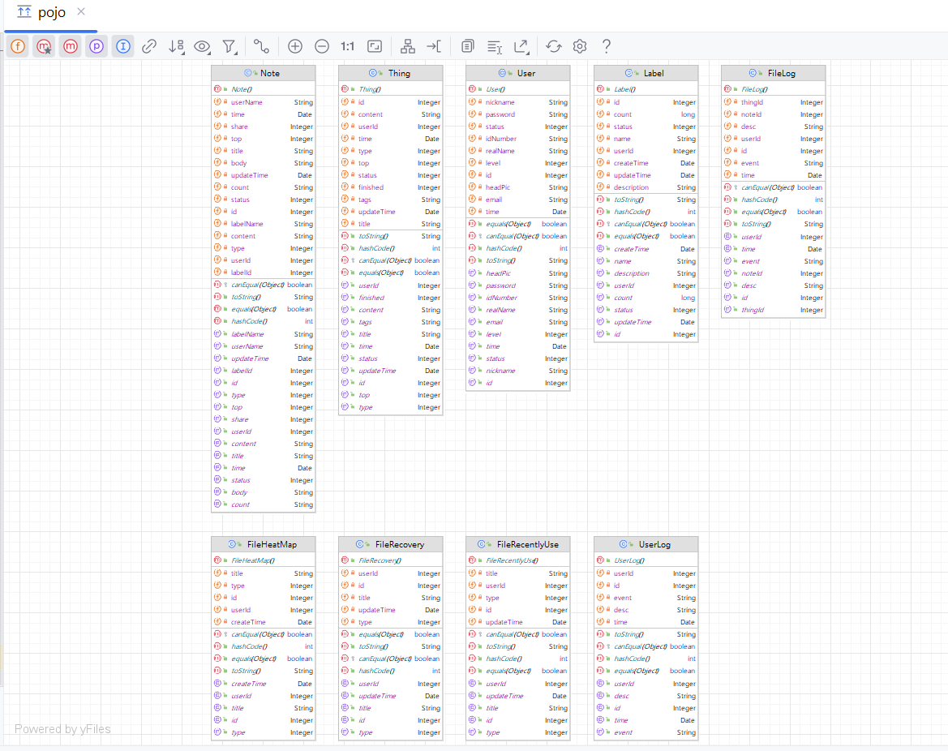This screenshot has width=948, height=751.
Task: Click the route edges icon
Action: (434, 46)
